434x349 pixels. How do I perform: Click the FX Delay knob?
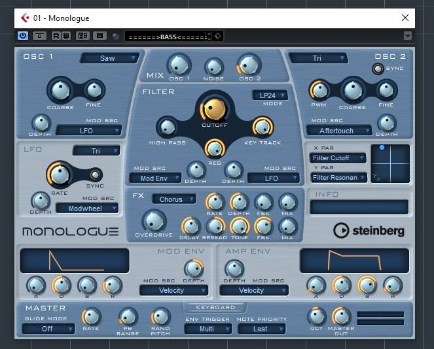pyautogui.click(x=190, y=226)
